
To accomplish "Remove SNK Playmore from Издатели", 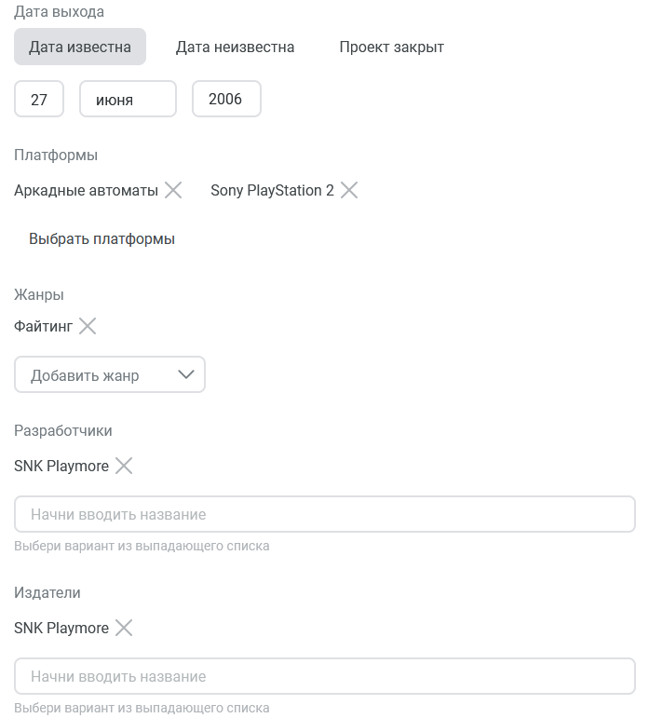I will pyautogui.click(x=124, y=628).
